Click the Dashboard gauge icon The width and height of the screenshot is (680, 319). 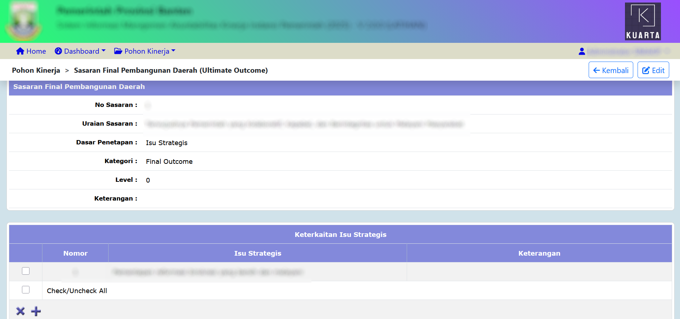58,51
